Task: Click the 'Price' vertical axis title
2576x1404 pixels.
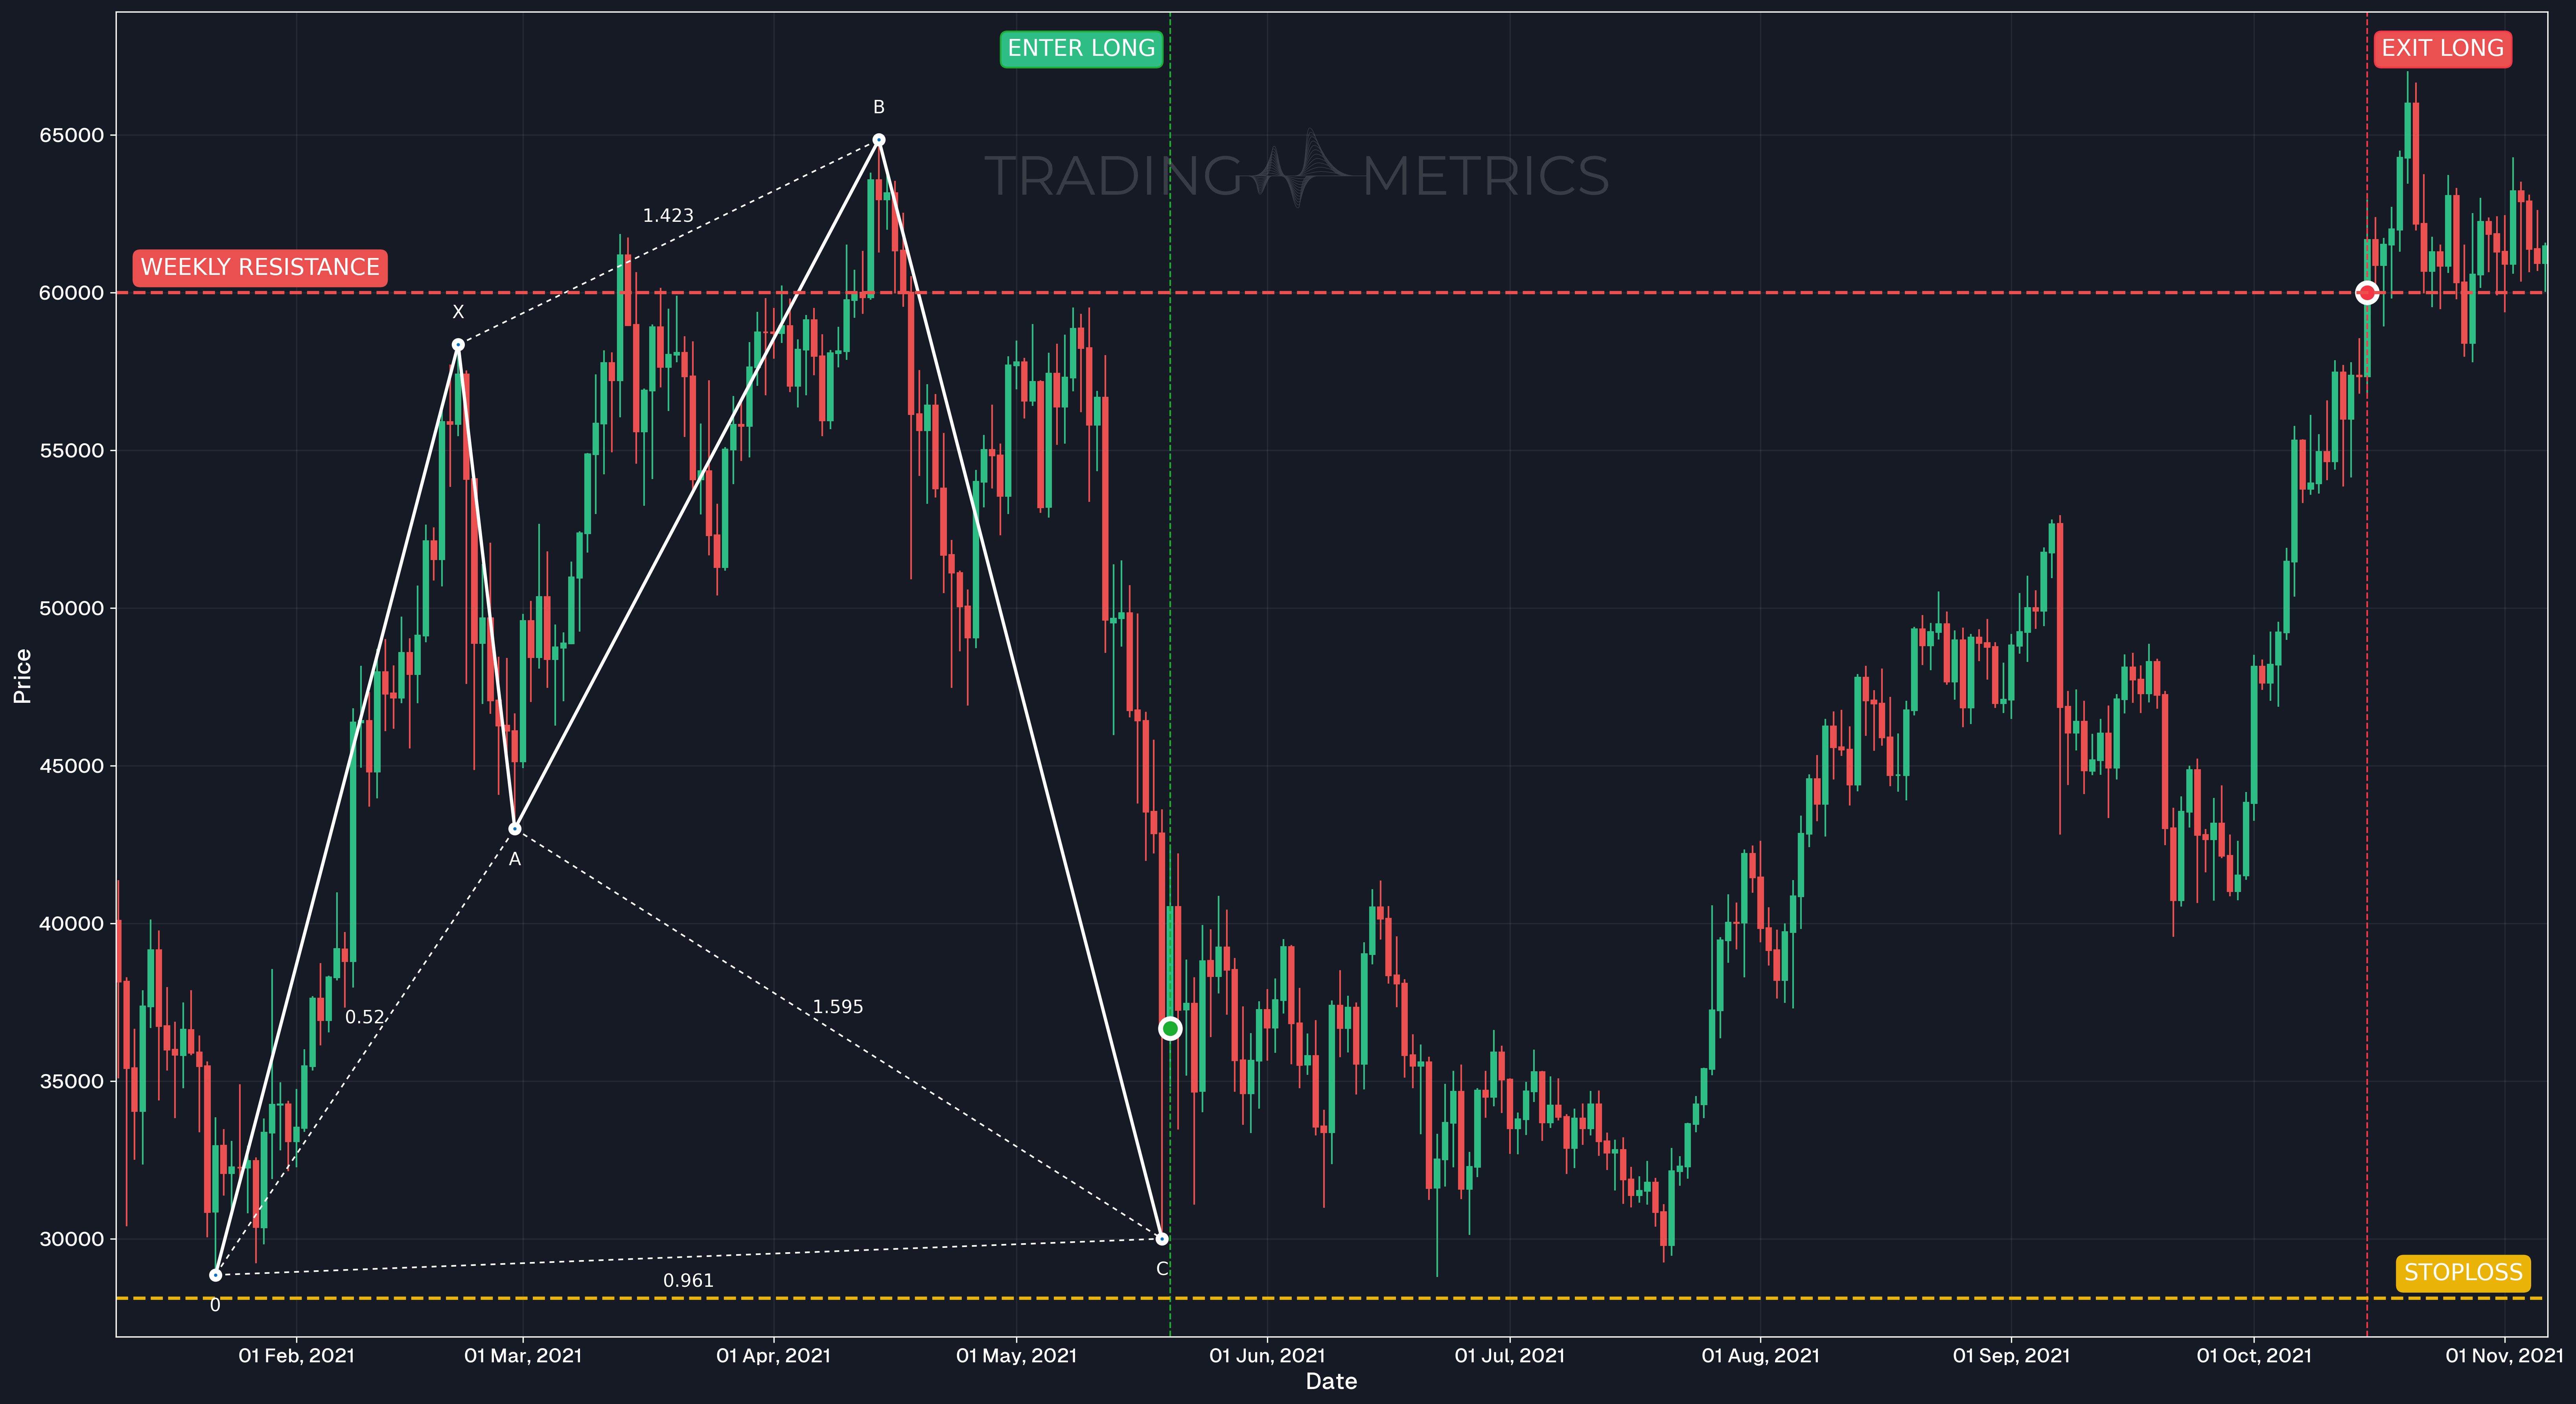Action: point(22,676)
